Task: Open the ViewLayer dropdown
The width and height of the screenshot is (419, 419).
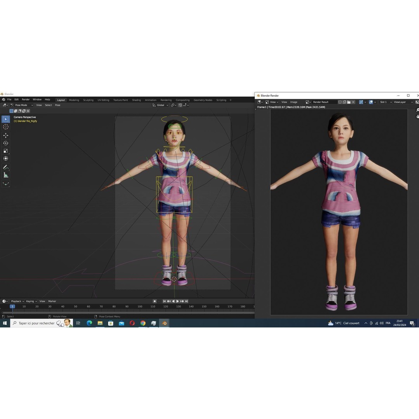Action: (403, 102)
